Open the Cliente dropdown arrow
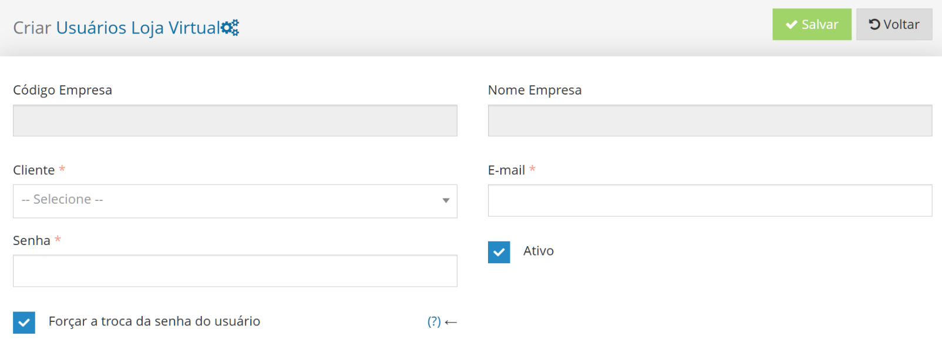 click(x=446, y=201)
